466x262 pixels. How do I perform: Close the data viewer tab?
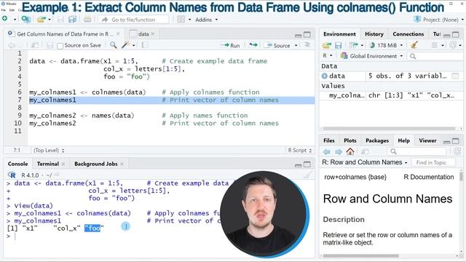point(153,34)
